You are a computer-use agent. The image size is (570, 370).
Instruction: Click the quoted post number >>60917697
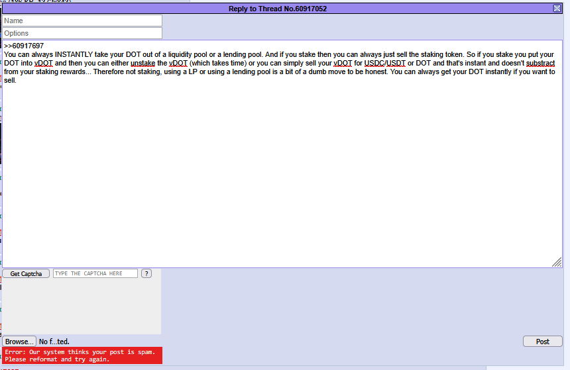(24, 46)
